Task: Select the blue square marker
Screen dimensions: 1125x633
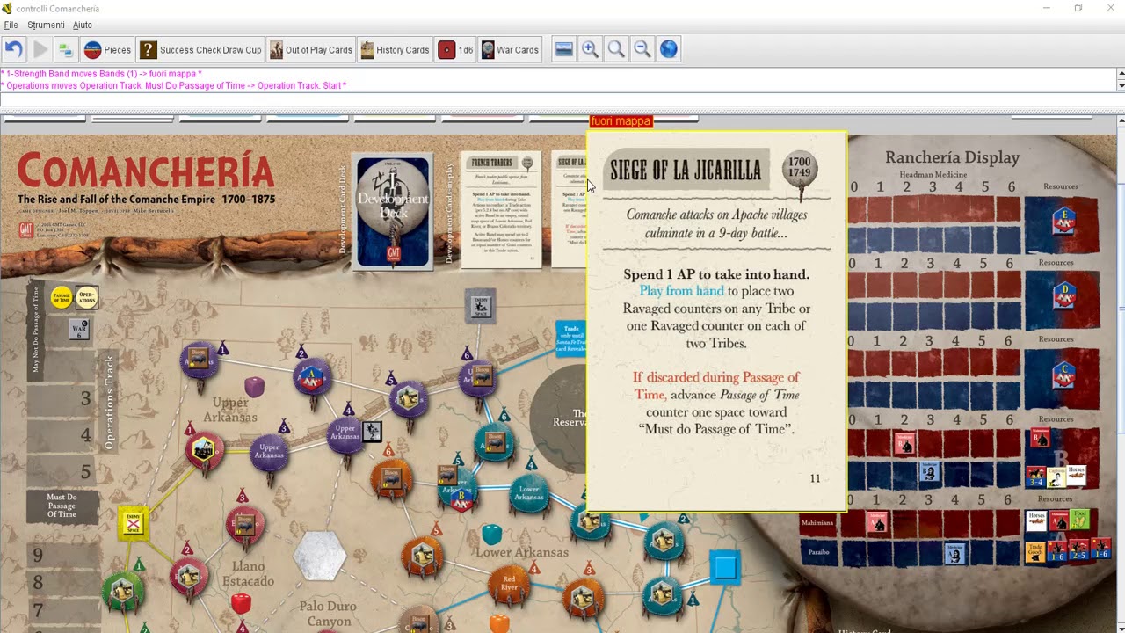Action: pos(725,567)
